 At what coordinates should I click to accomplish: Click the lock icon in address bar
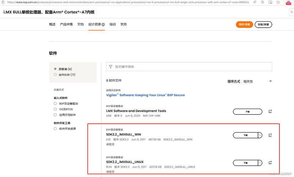(x=3, y=2)
